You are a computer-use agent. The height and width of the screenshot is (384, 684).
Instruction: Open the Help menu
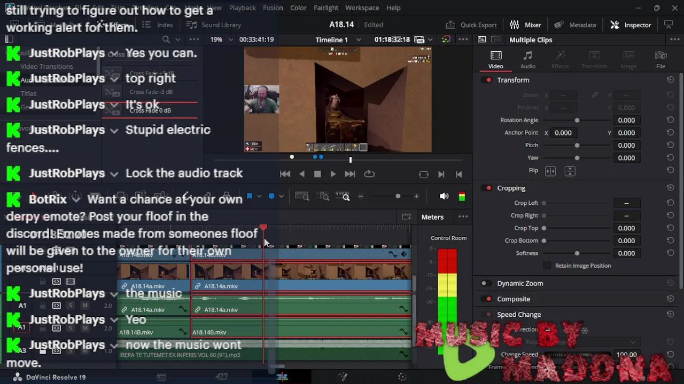[x=393, y=7]
